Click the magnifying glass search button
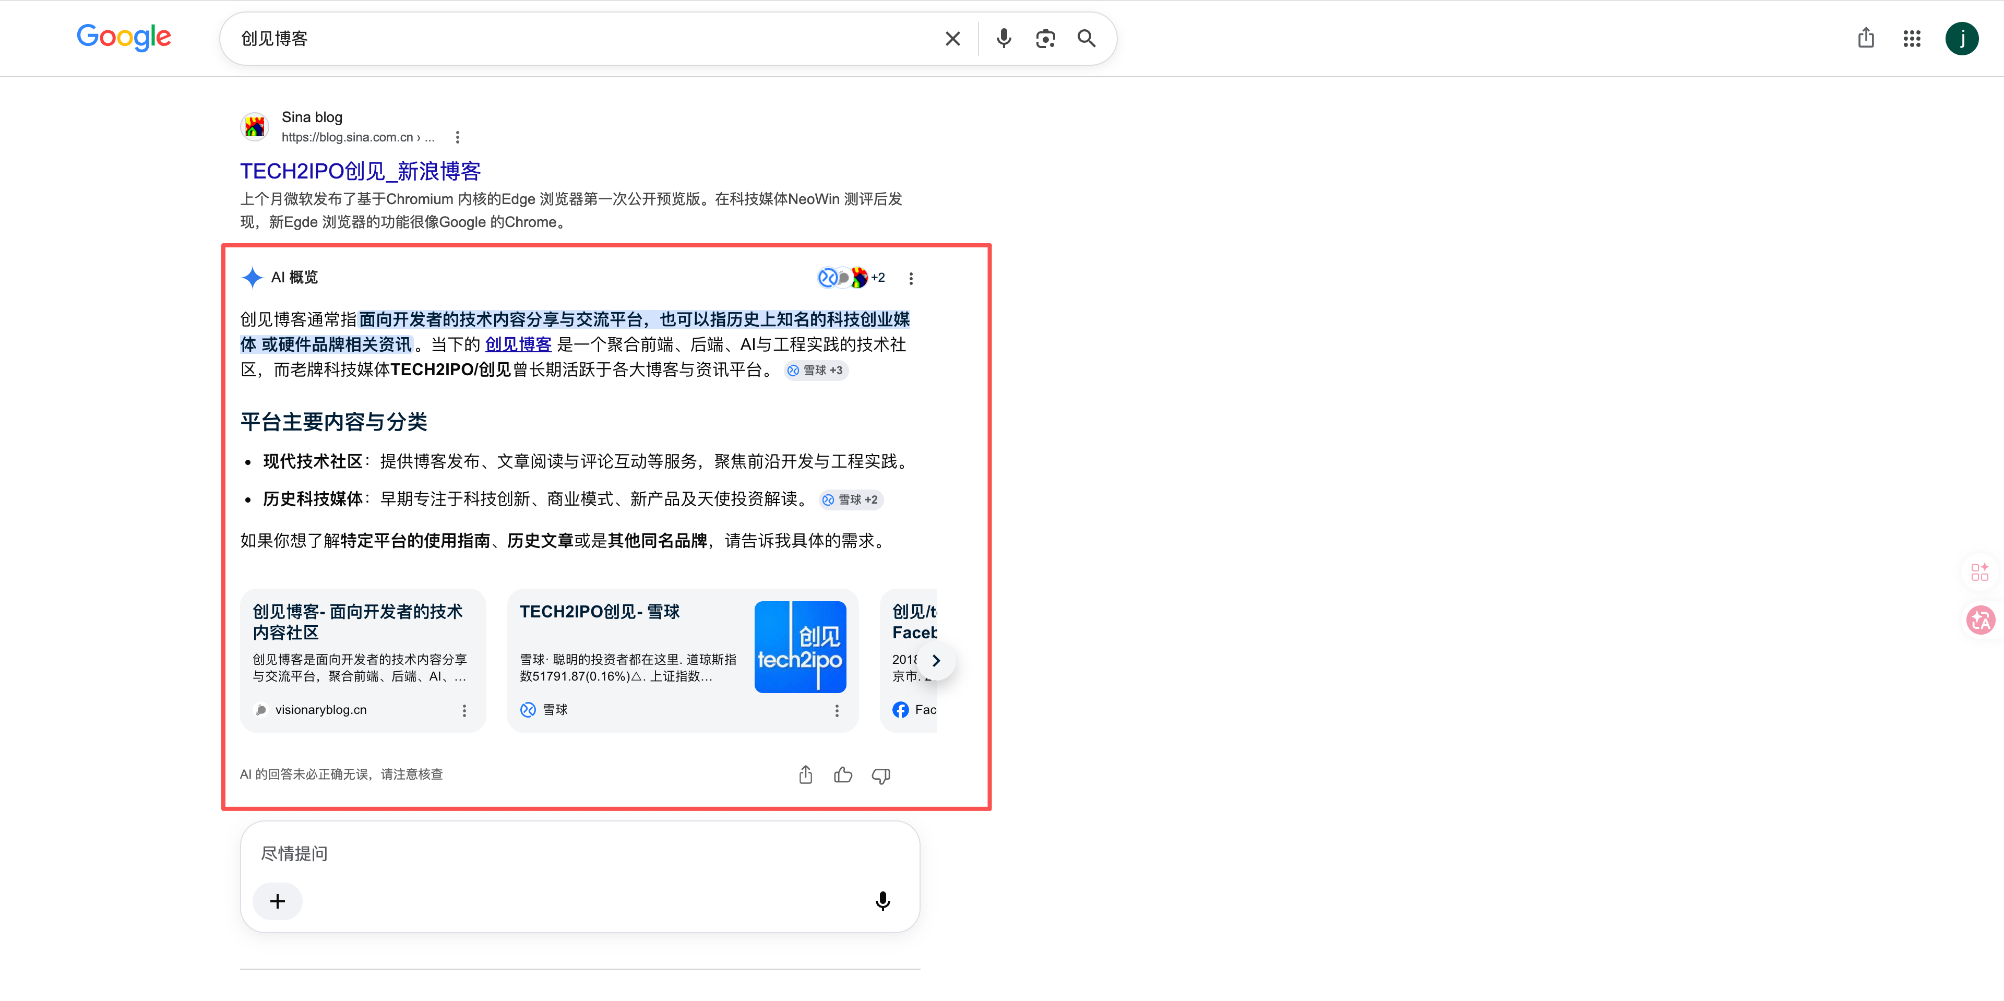This screenshot has width=2004, height=1001. pos(1087,39)
